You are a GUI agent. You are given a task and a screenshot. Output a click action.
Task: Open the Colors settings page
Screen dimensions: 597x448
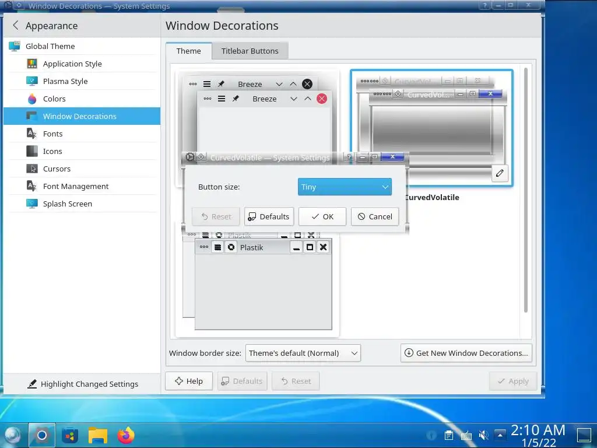82,99
